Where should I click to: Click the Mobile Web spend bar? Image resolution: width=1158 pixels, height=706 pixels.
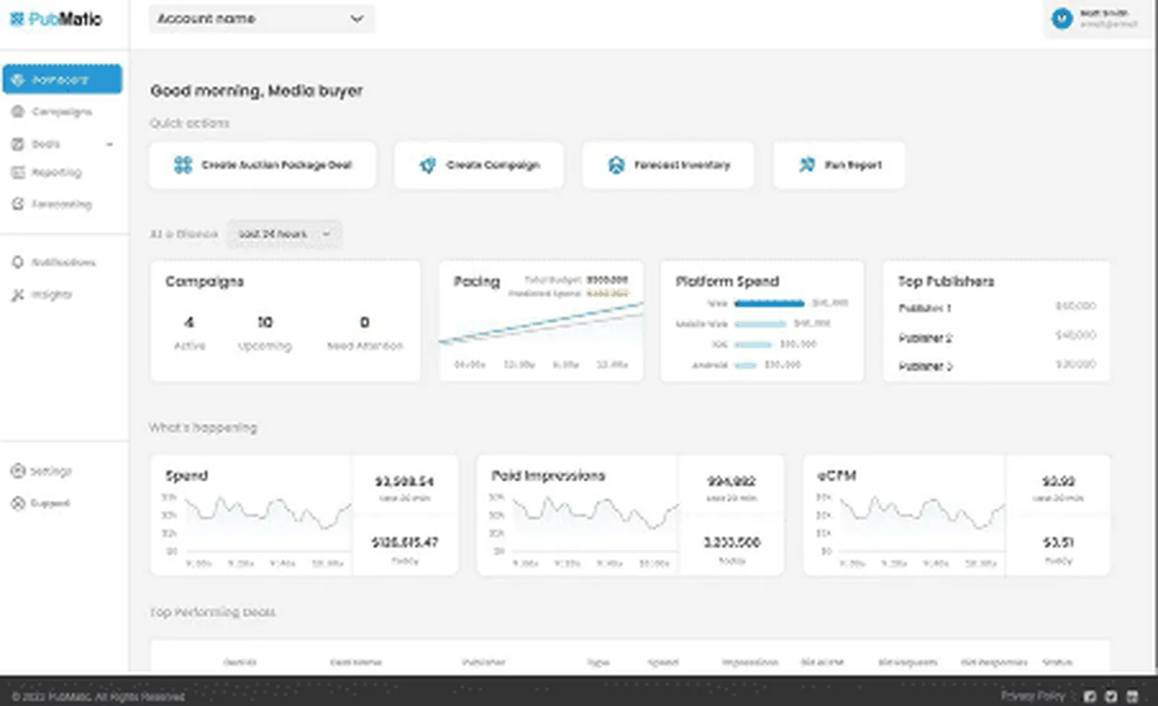(760, 323)
